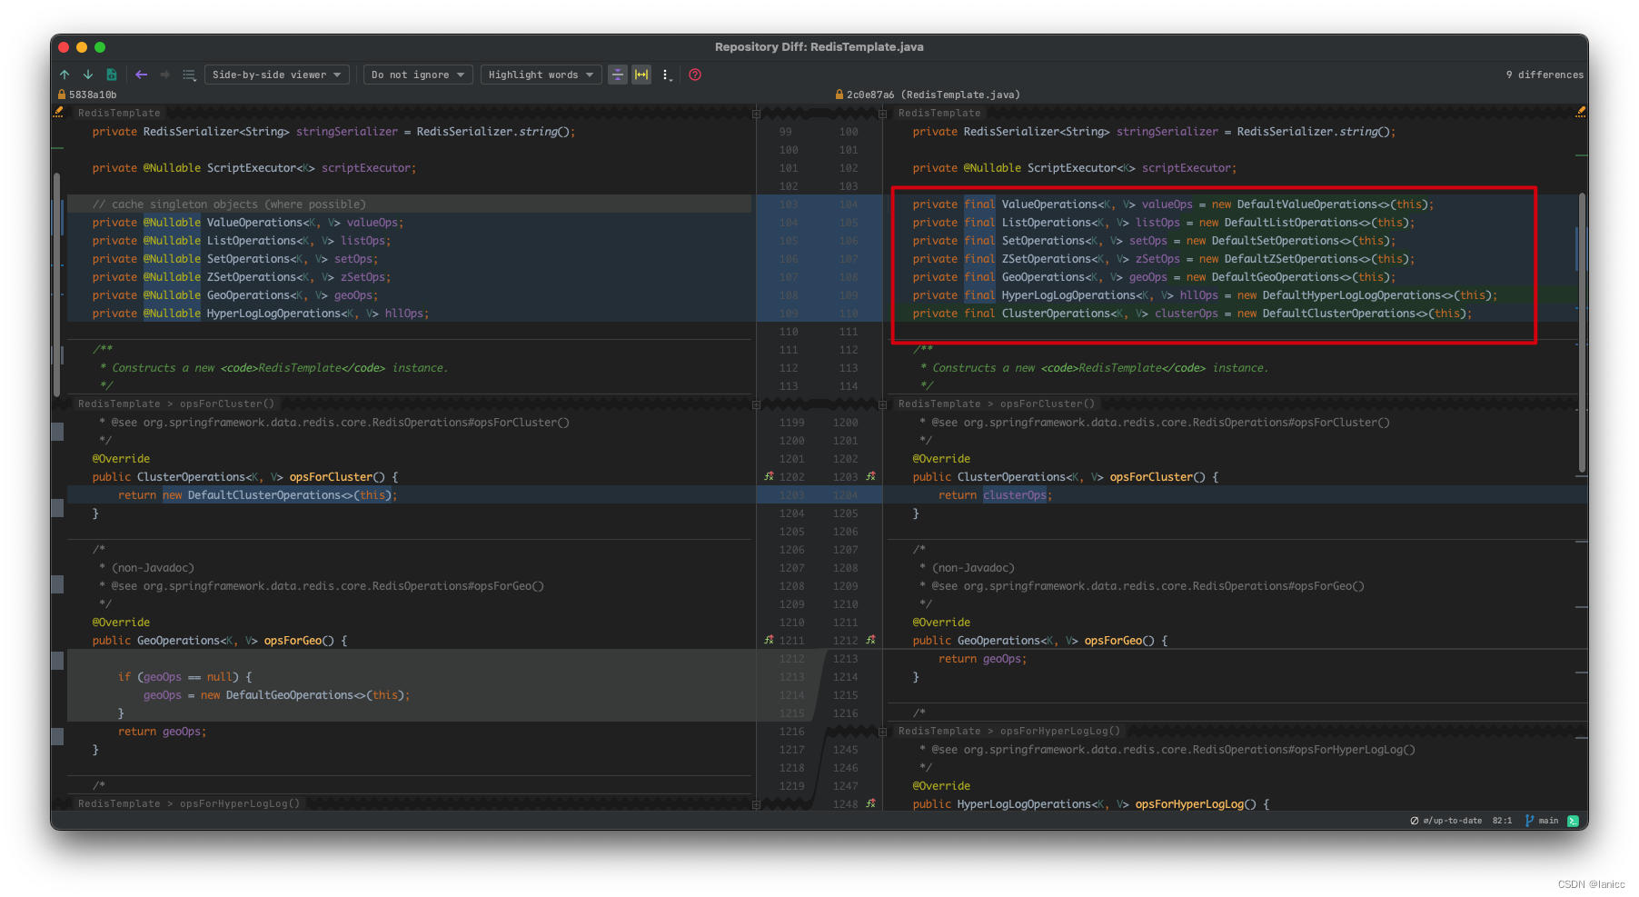This screenshot has width=1639, height=897.
Task: Click window title Repository Diff: RedisTemplate.java
Action: point(819,46)
